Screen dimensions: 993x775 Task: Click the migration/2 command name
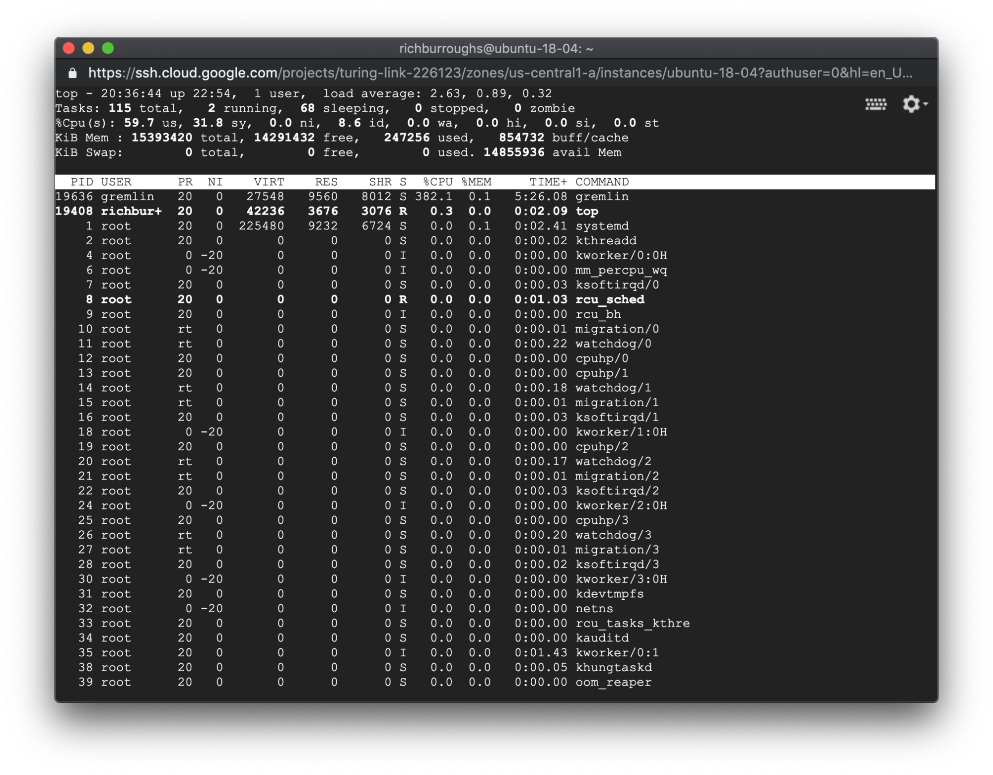(x=617, y=476)
